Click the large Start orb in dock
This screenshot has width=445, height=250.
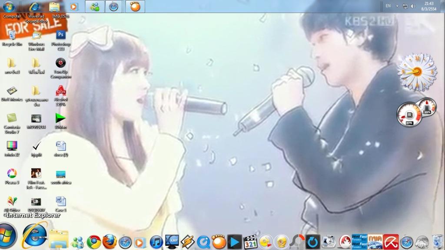click(8, 236)
